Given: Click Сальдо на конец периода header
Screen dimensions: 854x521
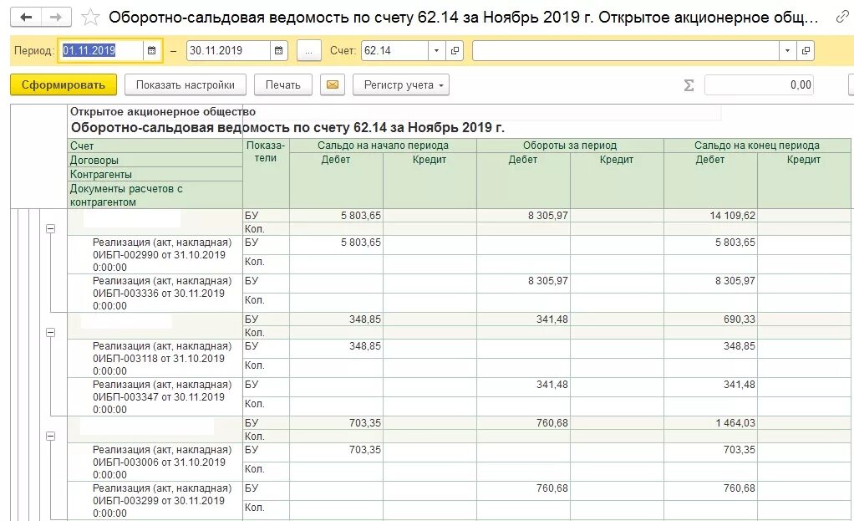Looking at the screenshot, I should (x=757, y=146).
